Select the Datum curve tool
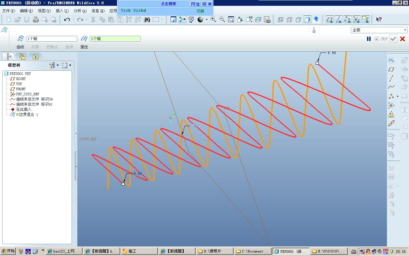The image size is (409, 256). click(391, 87)
